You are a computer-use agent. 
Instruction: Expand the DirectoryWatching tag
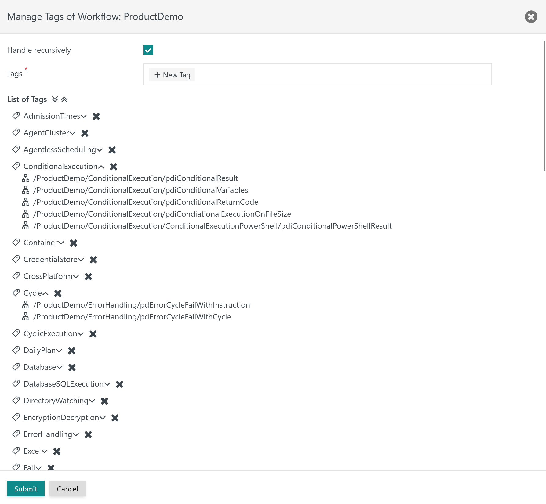(92, 401)
